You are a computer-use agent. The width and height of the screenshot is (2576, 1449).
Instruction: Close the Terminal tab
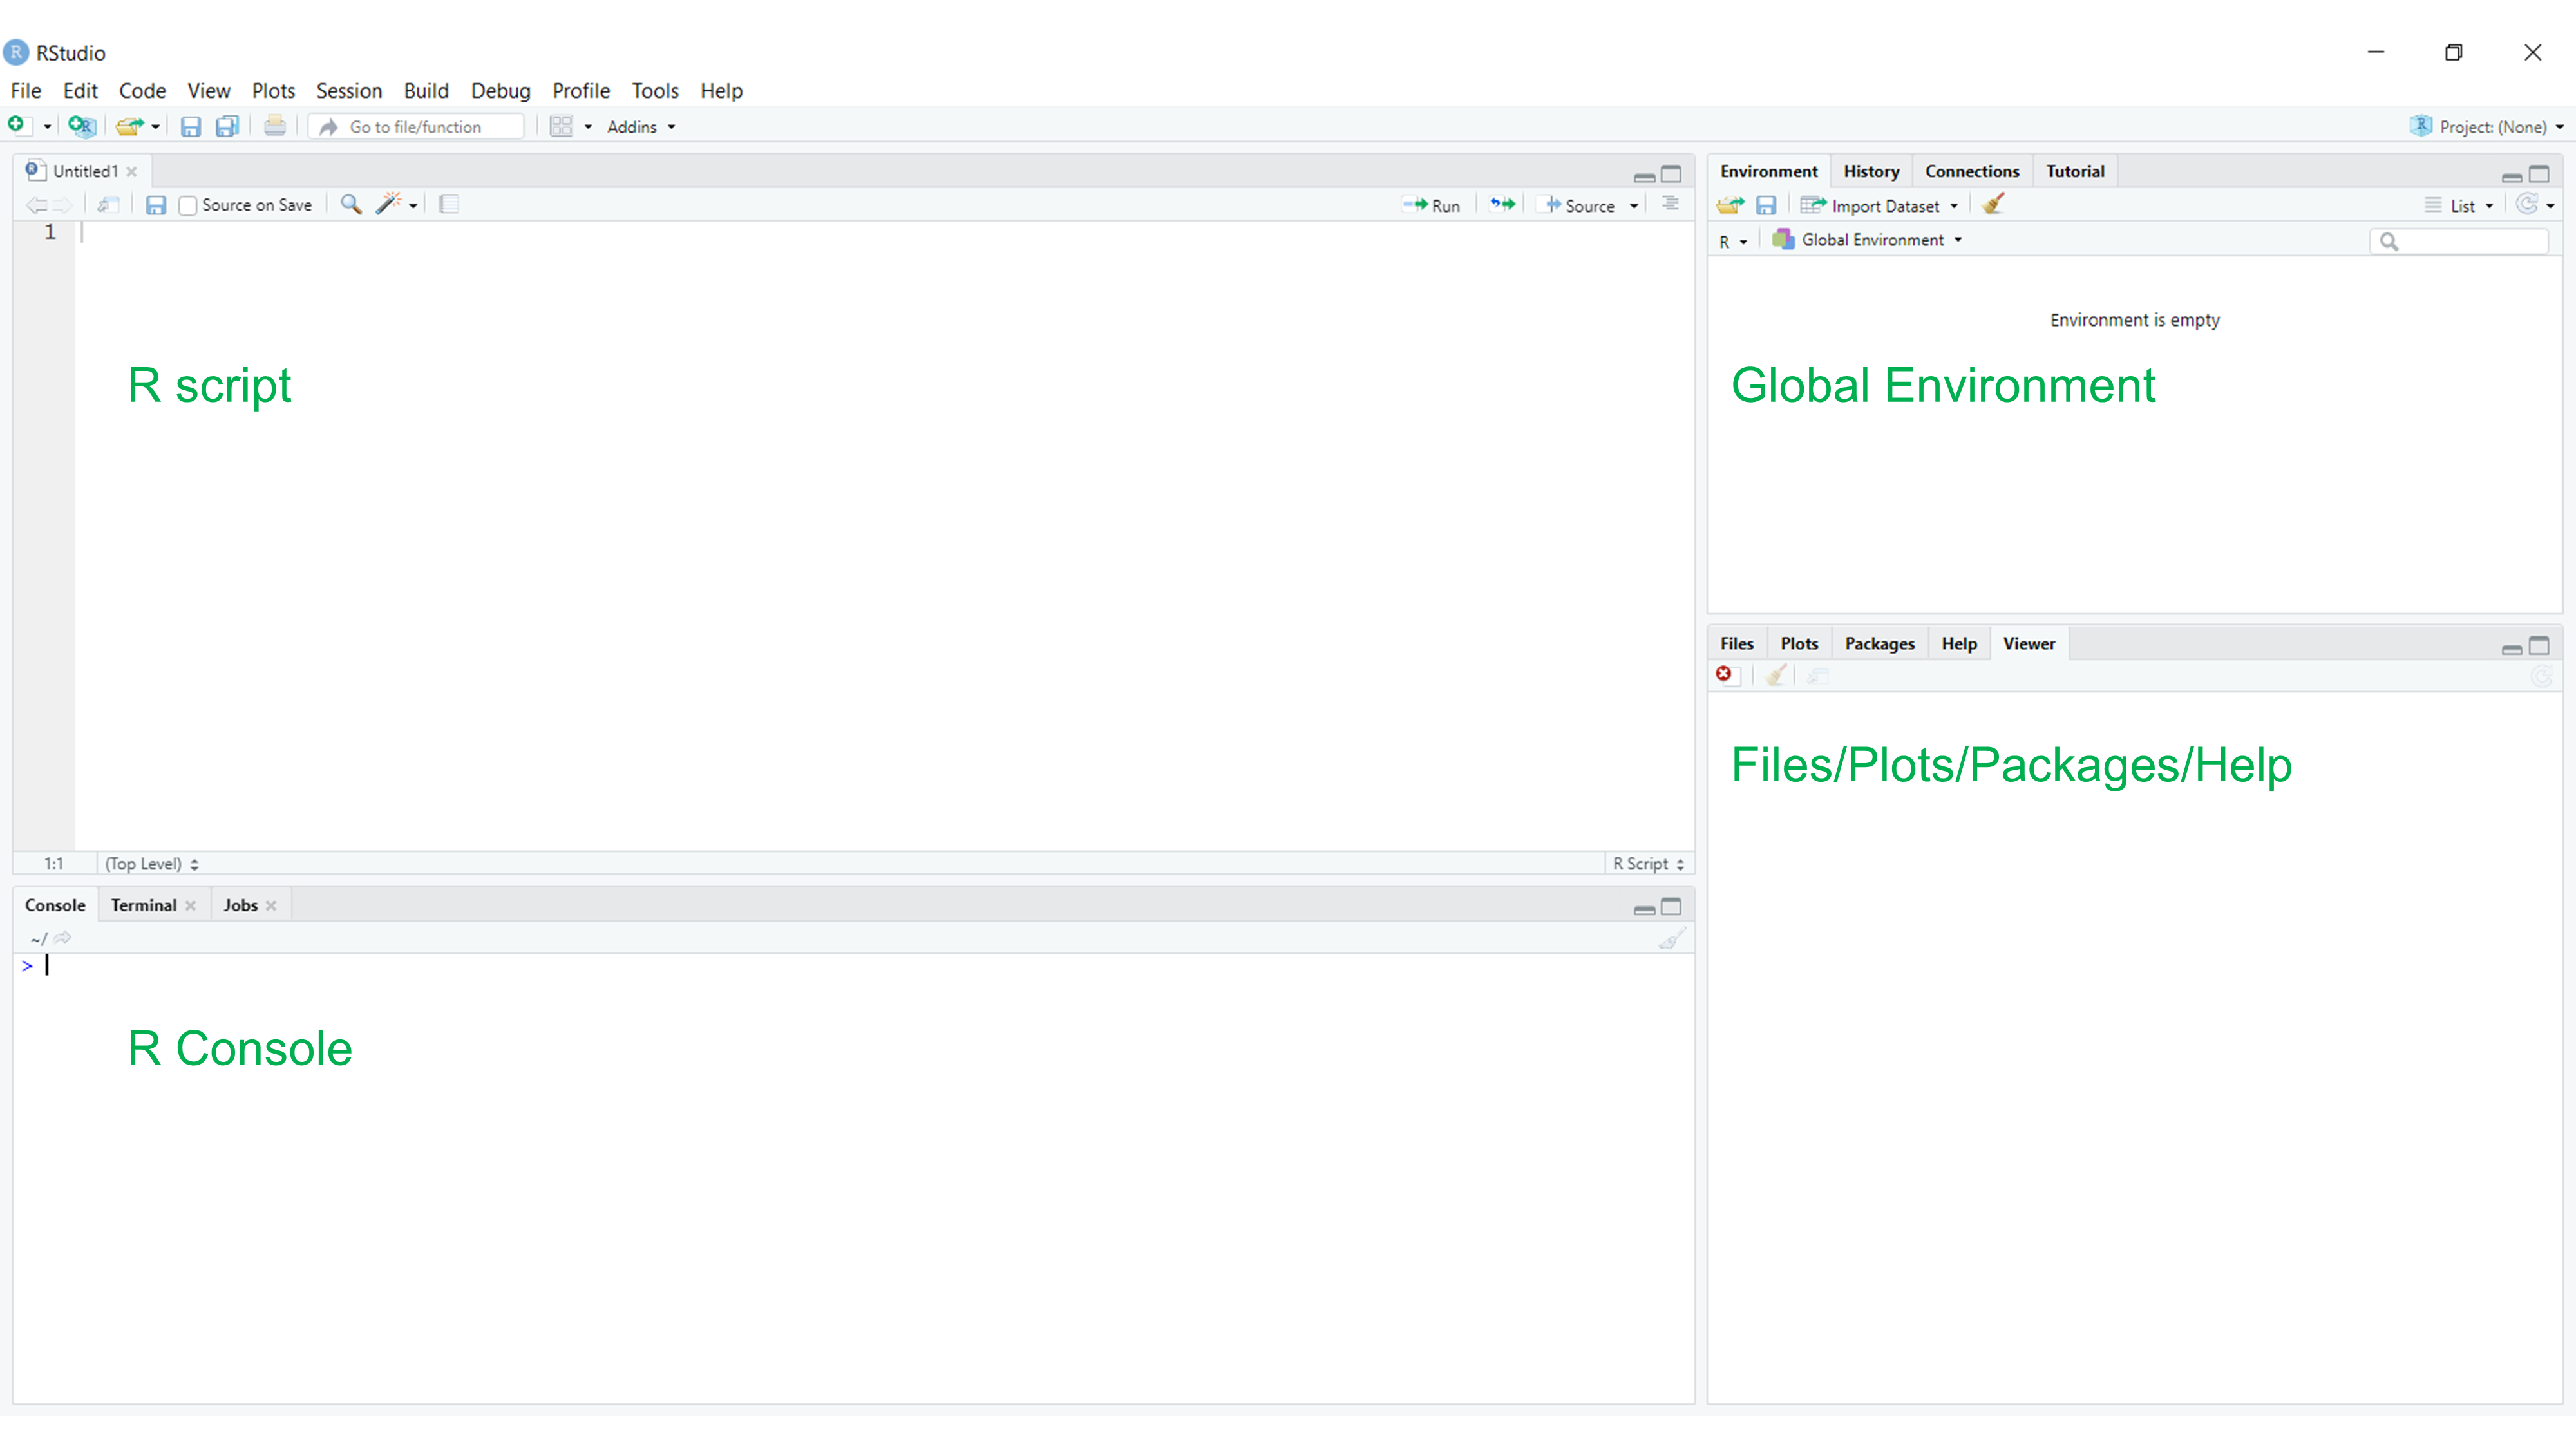pos(190,906)
